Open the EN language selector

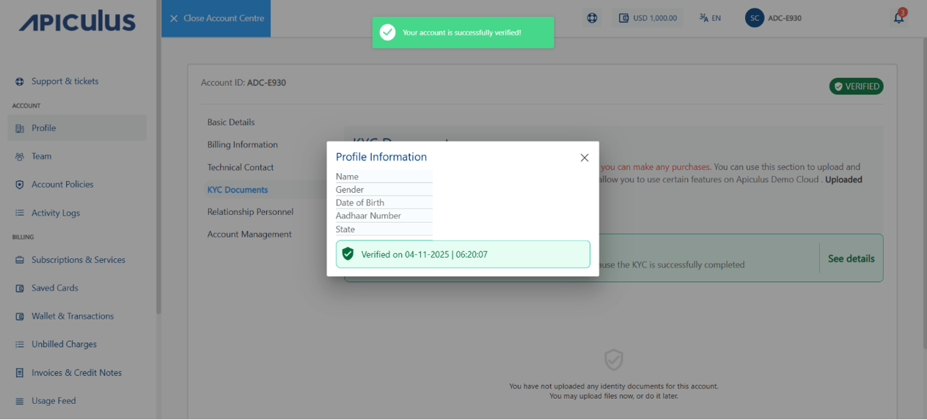pos(710,18)
